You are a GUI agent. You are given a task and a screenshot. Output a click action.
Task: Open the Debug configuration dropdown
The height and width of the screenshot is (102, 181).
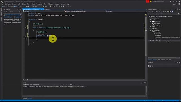coord(28,6)
